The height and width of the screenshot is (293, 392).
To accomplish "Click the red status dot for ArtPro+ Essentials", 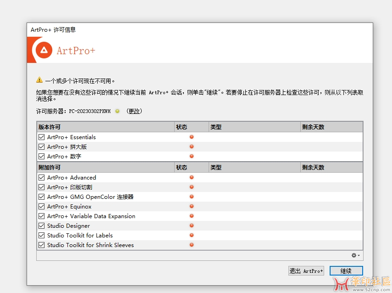I will (x=192, y=137).
